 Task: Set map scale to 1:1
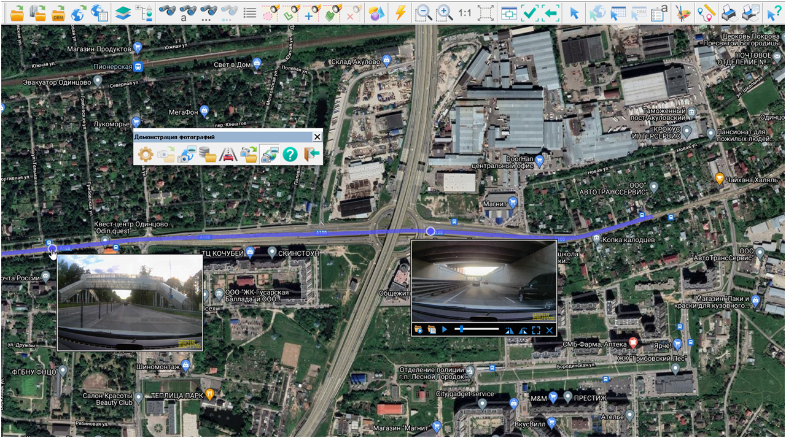coord(465,12)
